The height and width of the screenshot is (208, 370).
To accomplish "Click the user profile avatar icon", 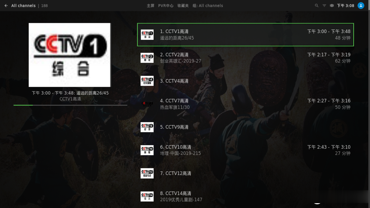I will tap(361, 6).
